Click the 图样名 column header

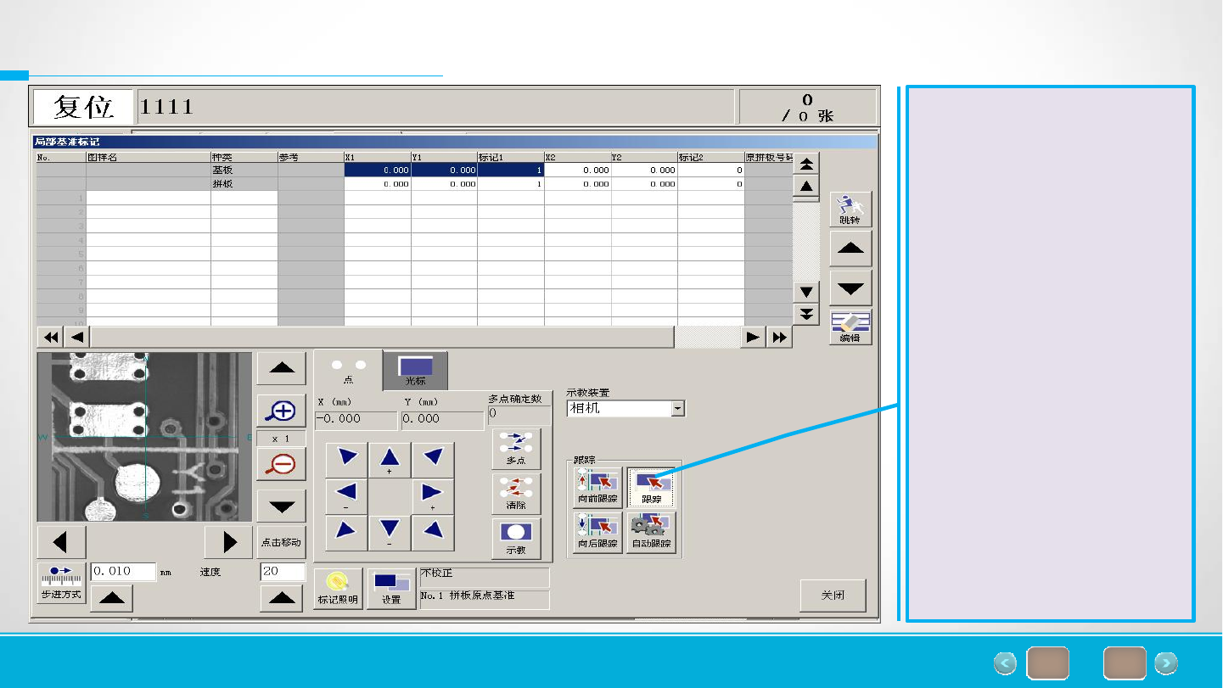(x=149, y=157)
